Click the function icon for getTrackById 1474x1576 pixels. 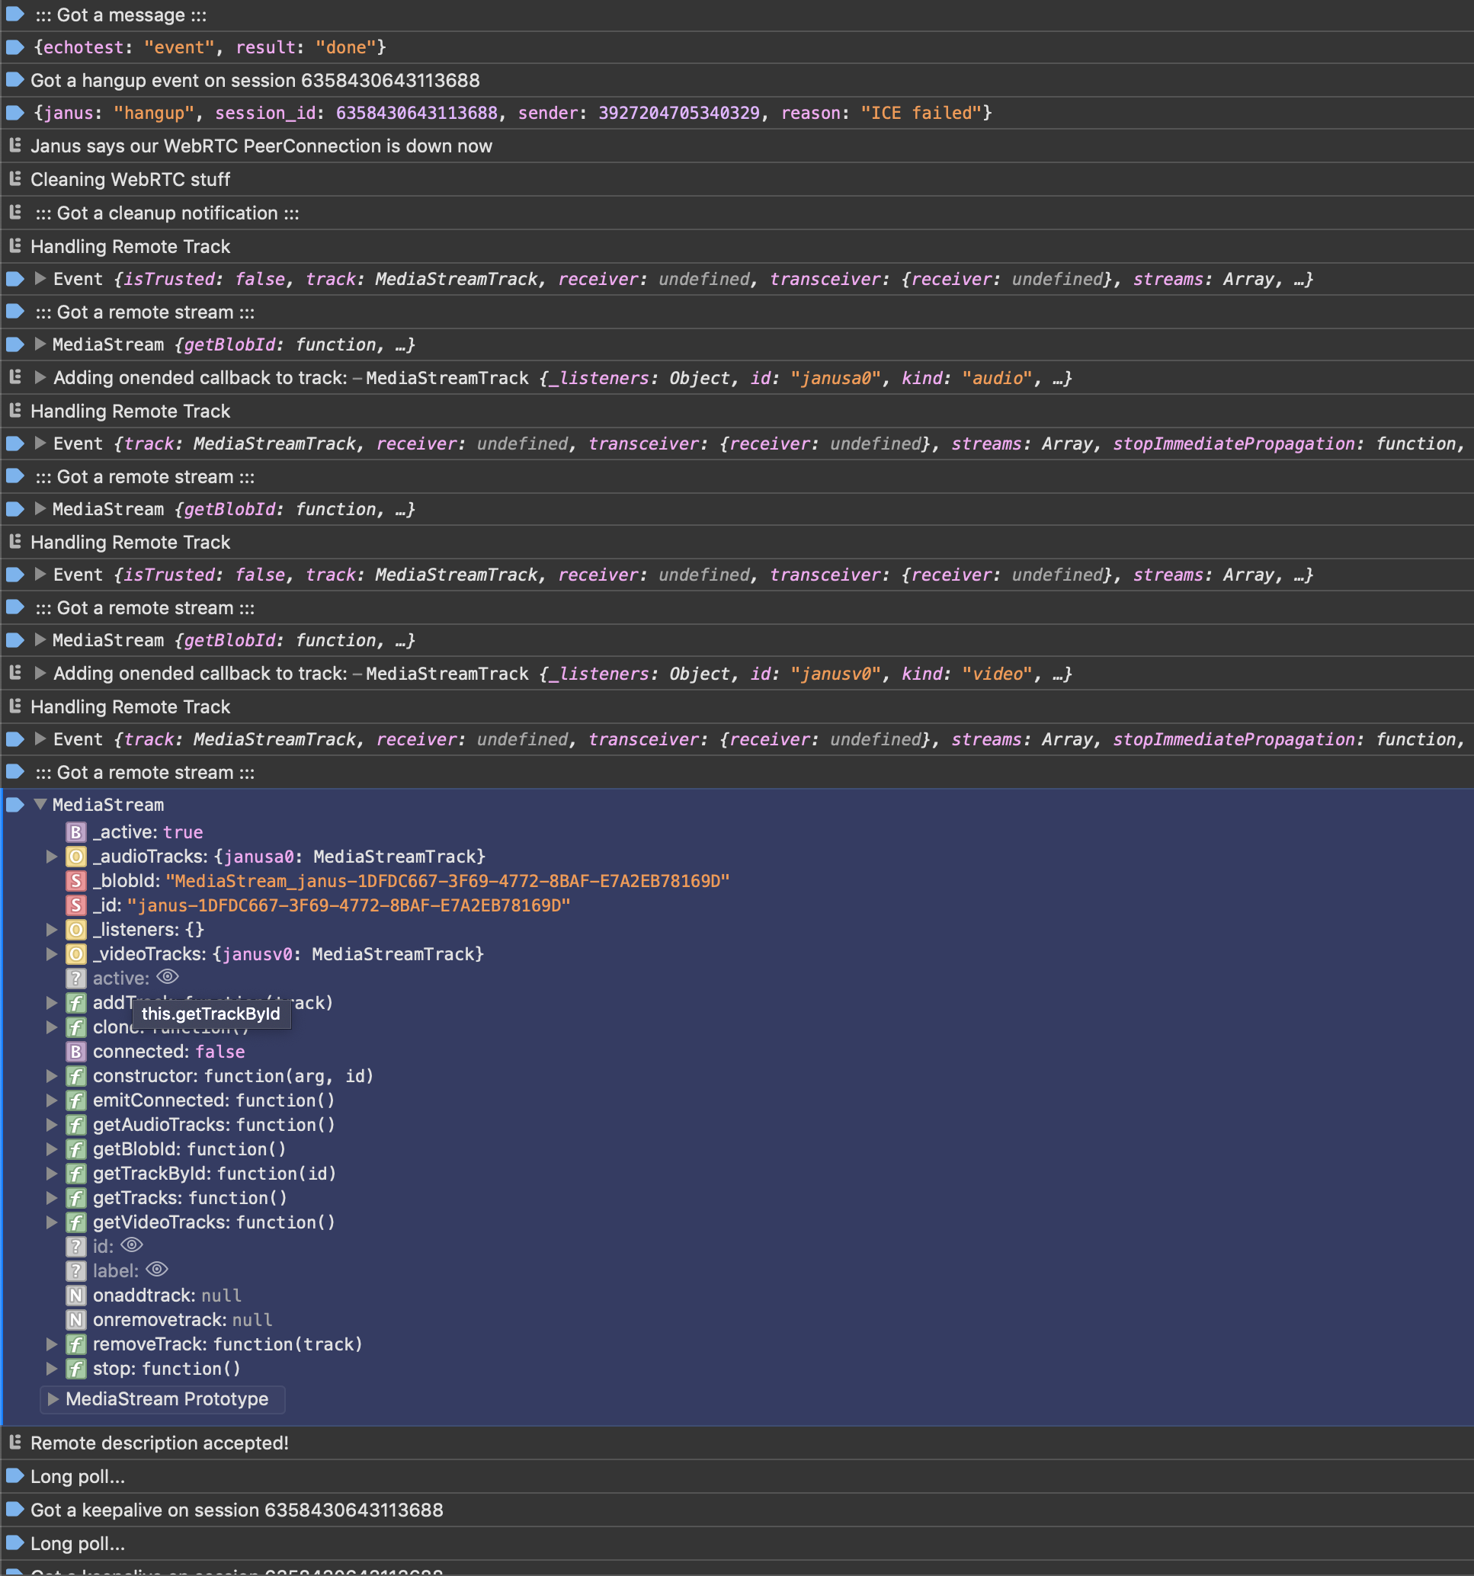[75, 1174]
